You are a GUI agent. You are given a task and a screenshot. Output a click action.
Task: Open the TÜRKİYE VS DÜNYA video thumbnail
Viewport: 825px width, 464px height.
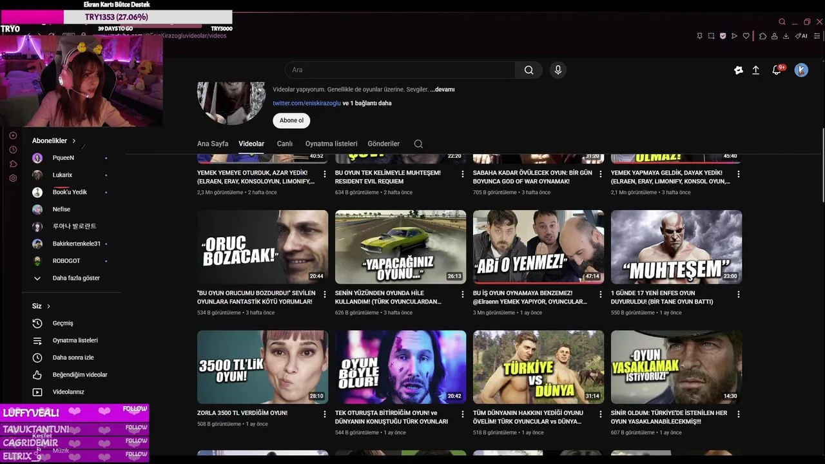tap(538, 367)
